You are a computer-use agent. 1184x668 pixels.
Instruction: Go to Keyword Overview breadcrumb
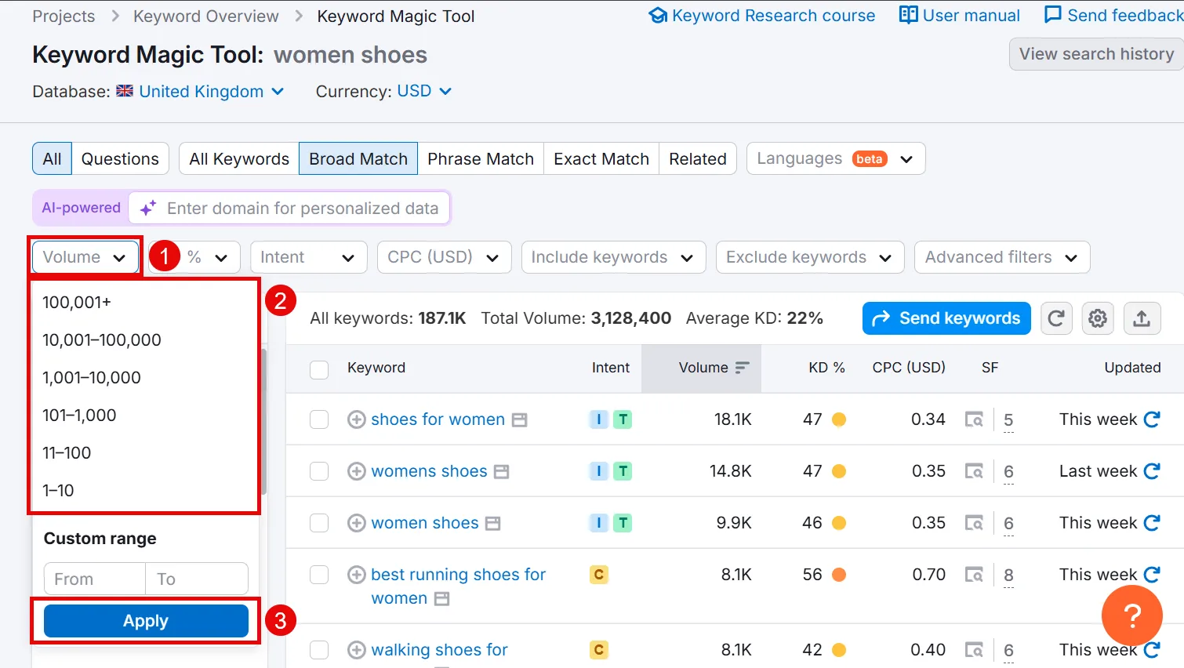(205, 16)
